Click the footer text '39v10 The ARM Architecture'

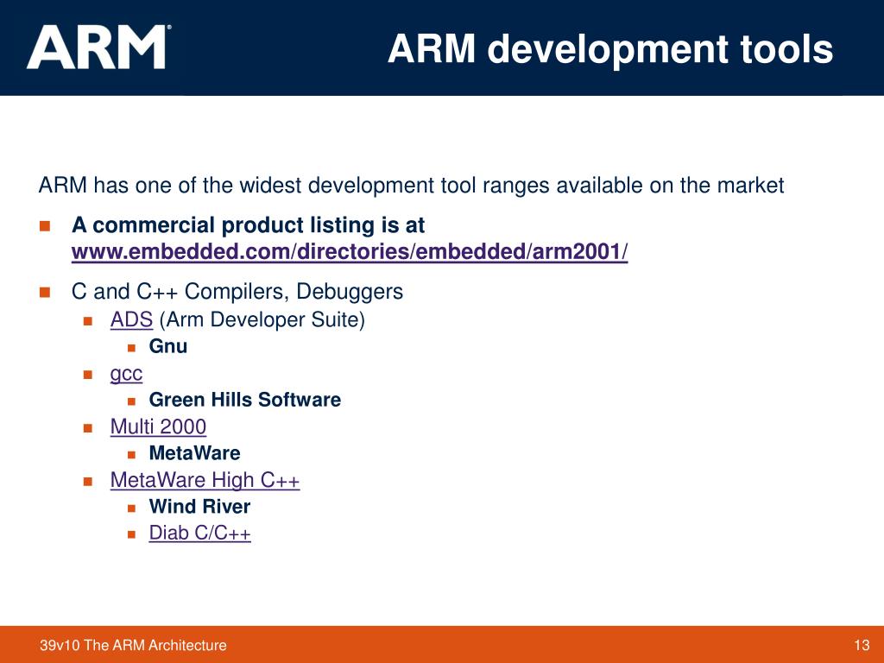coord(133,645)
